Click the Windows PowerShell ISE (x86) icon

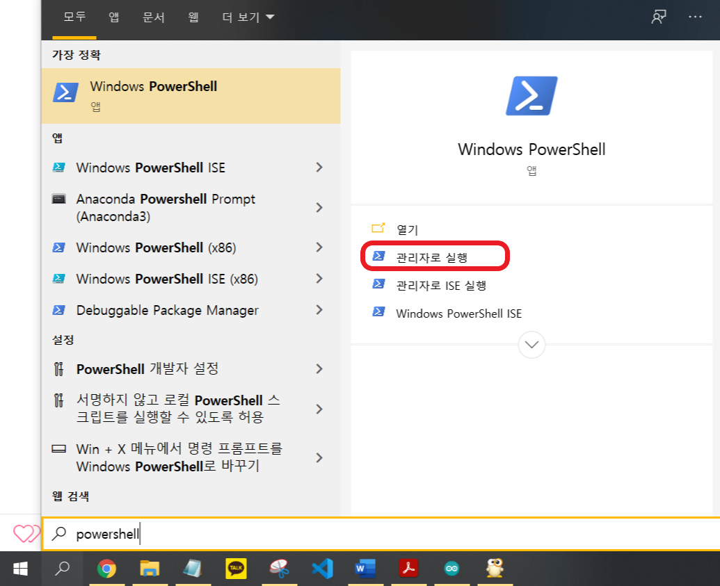coord(58,279)
